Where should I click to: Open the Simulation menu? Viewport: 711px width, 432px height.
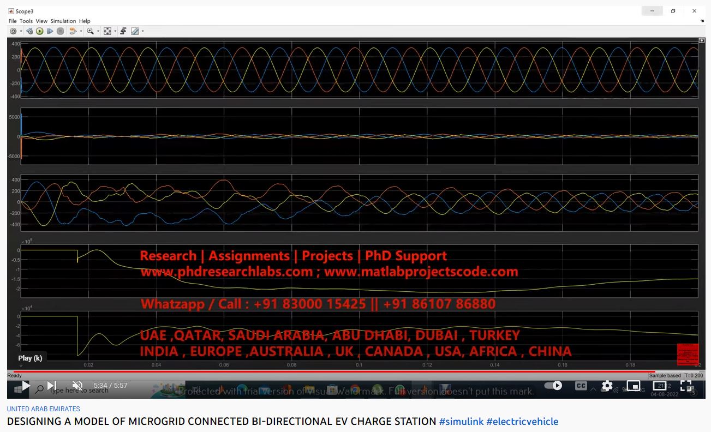pyautogui.click(x=63, y=21)
